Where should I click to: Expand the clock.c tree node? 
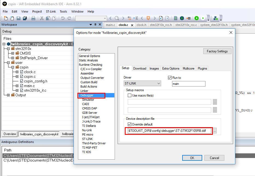[x=17, y=72]
